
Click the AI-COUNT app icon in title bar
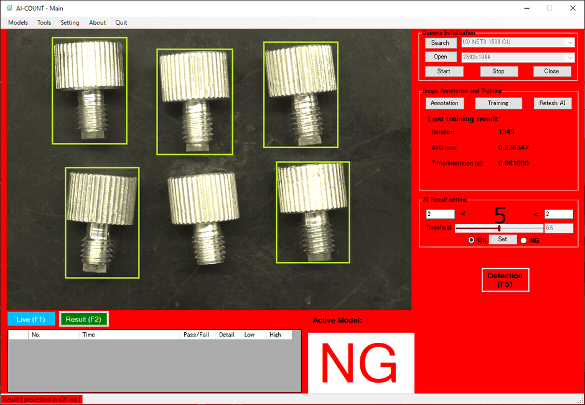coord(9,8)
